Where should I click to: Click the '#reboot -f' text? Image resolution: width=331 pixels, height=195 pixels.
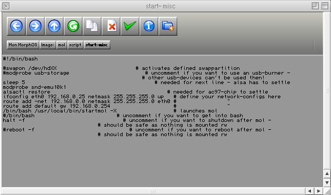(x=18, y=130)
